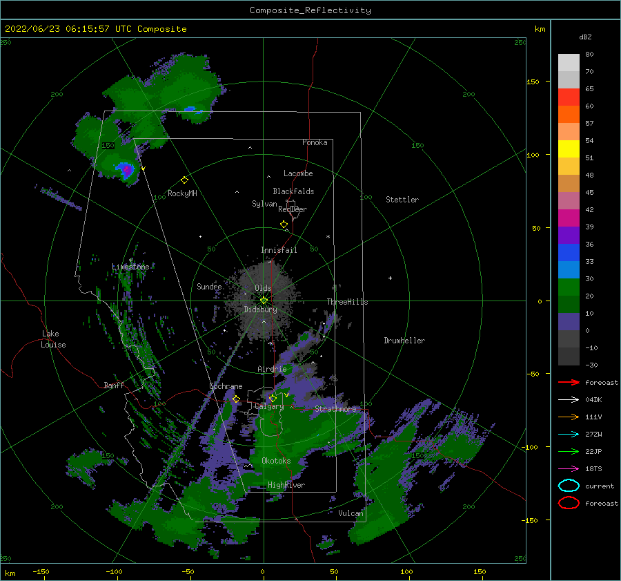Click the Olds town label

263,288
